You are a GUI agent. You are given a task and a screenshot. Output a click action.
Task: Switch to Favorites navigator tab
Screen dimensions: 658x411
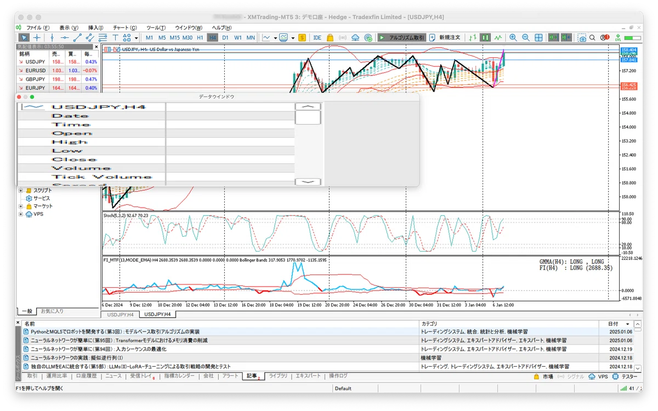point(52,311)
